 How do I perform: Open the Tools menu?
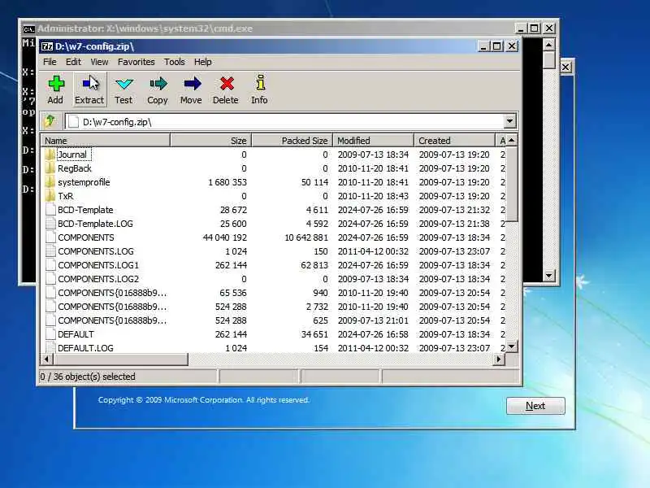175,62
